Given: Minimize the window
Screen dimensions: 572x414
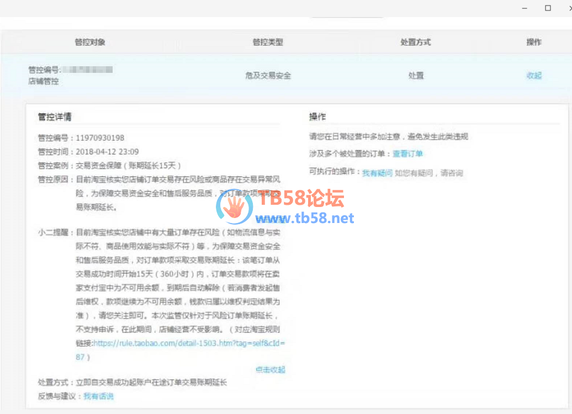Looking at the screenshot, I should tap(525, 8).
